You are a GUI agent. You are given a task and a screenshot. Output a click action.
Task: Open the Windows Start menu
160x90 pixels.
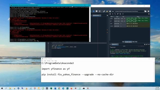tap(2, 88)
